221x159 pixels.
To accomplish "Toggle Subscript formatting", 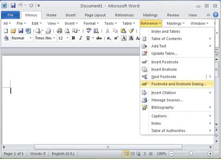I will (109, 38).
